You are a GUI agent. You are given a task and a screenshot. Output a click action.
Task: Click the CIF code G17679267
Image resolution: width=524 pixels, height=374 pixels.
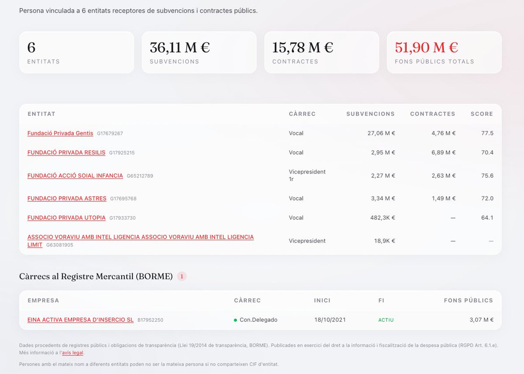pyautogui.click(x=110, y=134)
